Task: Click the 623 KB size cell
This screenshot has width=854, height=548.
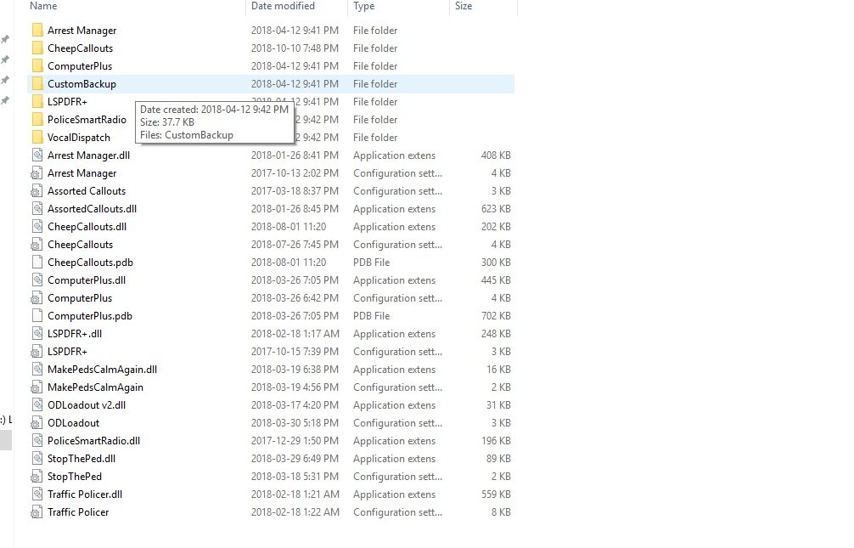Action: pos(496,209)
